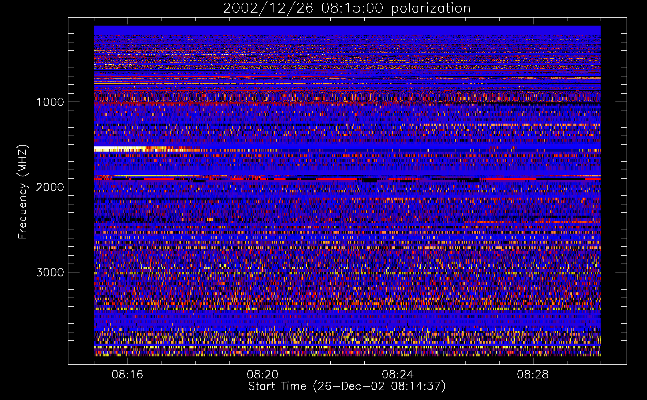
Task: Click the 'Frequency (MHZ)' axis title
Action: coord(23,192)
